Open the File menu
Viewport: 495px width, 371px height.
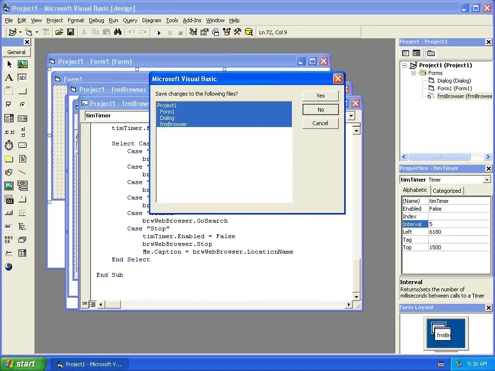[9, 20]
